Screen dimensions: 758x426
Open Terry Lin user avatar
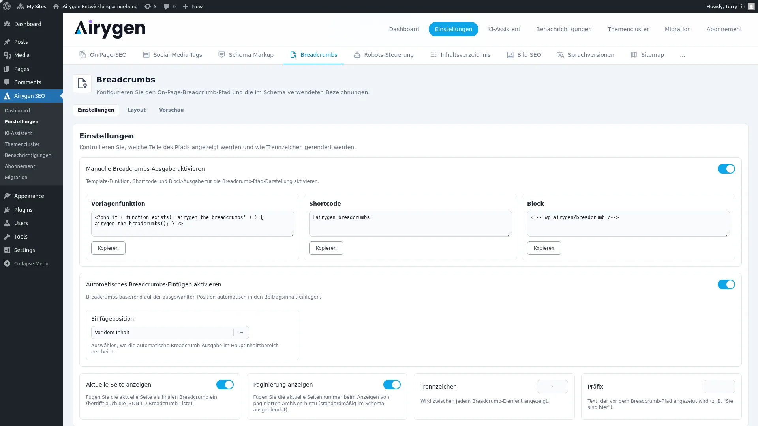(751, 6)
